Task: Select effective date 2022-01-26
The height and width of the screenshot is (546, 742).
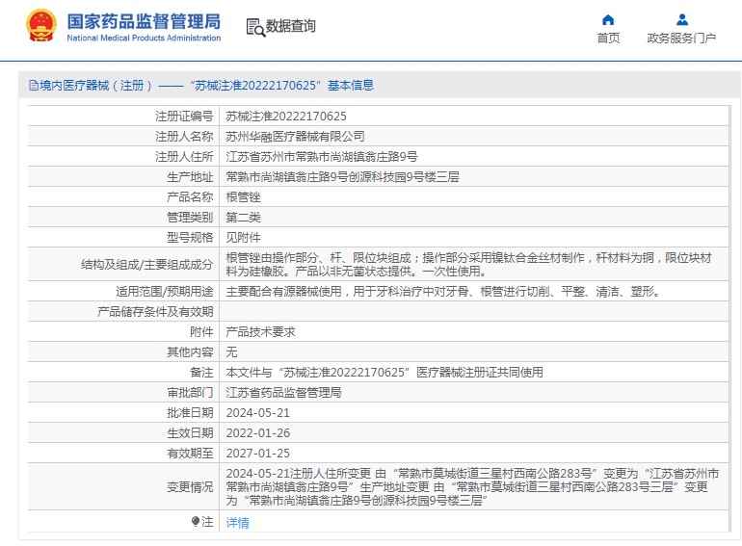Action: coord(258,433)
